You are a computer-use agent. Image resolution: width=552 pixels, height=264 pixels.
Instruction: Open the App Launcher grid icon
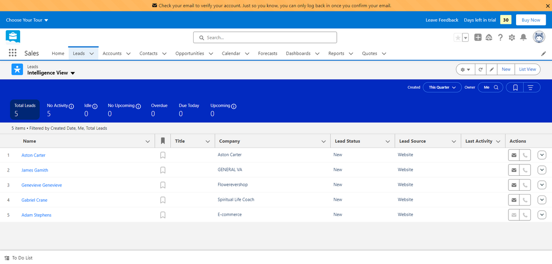(x=12, y=53)
